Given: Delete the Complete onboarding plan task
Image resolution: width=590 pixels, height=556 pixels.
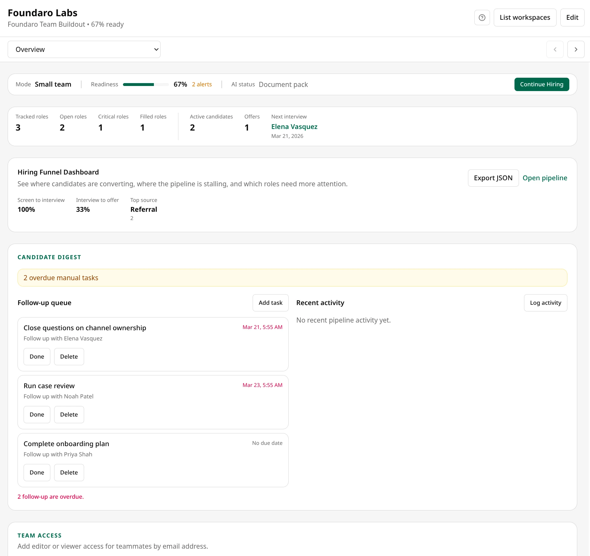Looking at the screenshot, I should pos(69,472).
